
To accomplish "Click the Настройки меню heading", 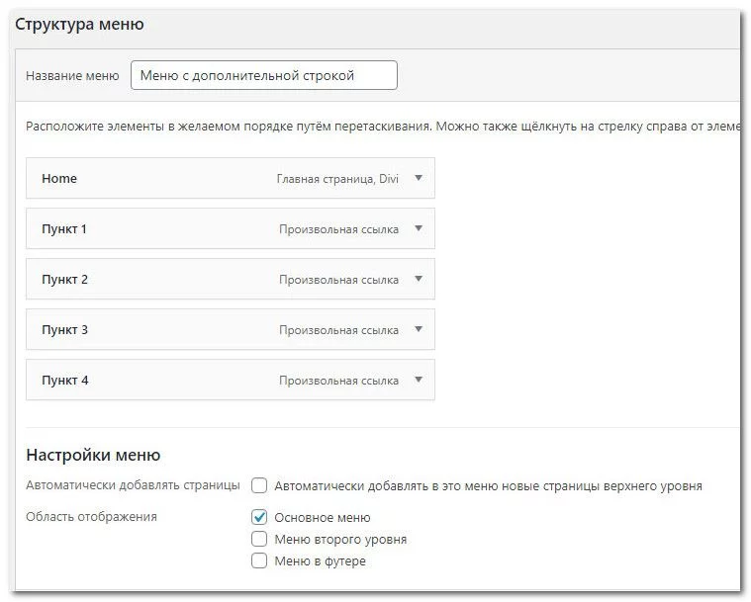I will click(93, 456).
